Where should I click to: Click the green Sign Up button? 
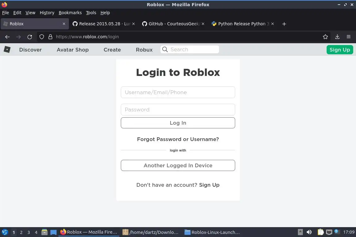(340, 50)
